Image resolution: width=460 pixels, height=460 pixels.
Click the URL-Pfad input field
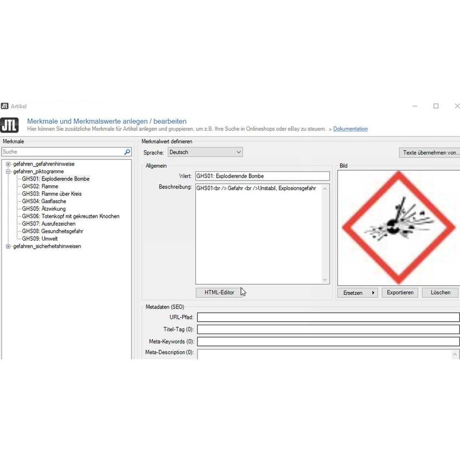pyautogui.click(x=328, y=317)
